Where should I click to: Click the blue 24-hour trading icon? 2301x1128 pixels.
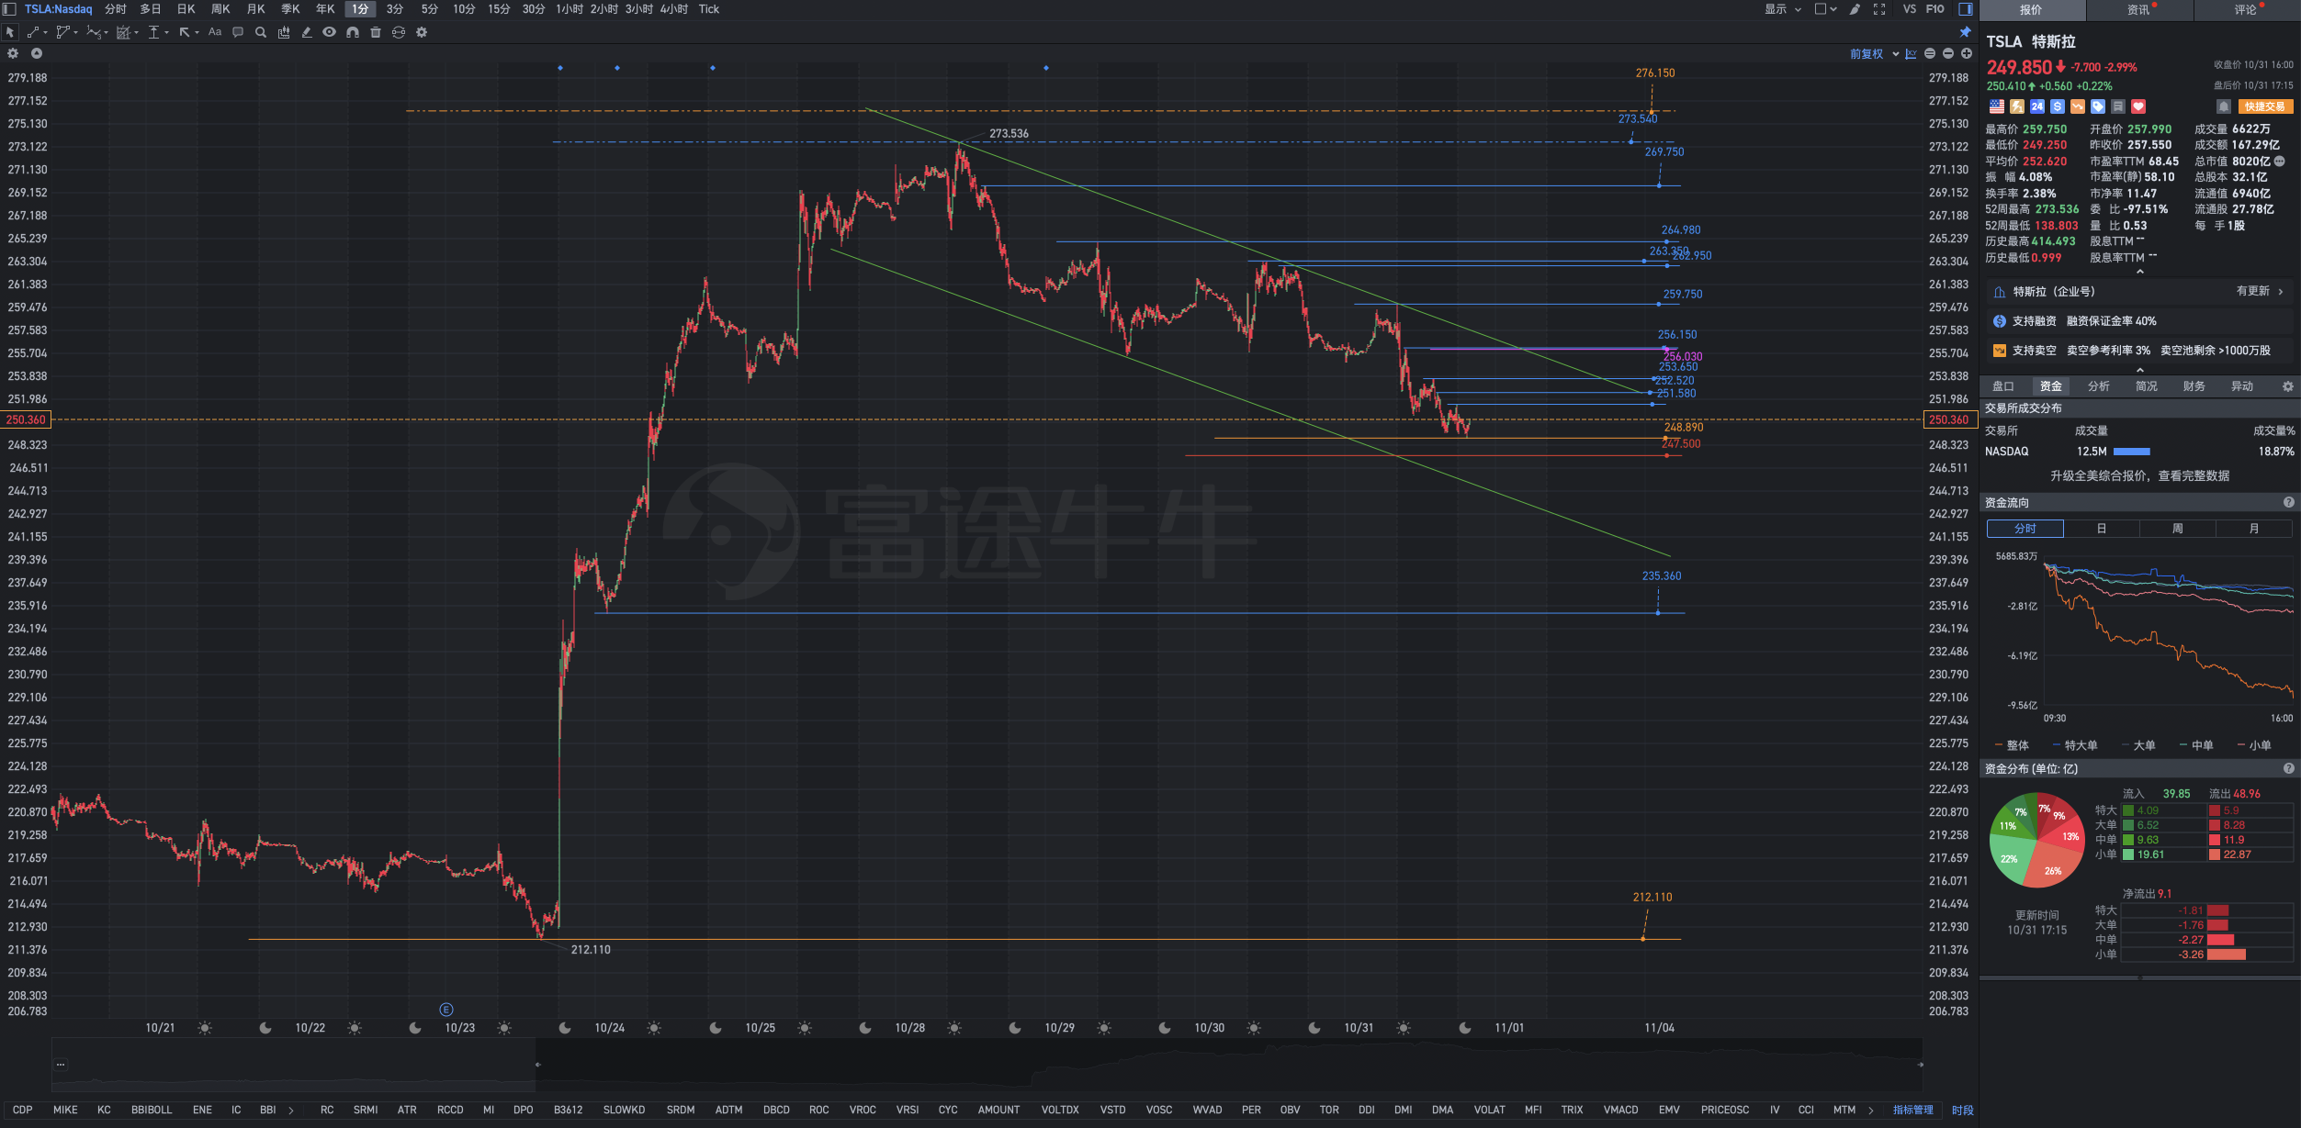click(x=2037, y=106)
